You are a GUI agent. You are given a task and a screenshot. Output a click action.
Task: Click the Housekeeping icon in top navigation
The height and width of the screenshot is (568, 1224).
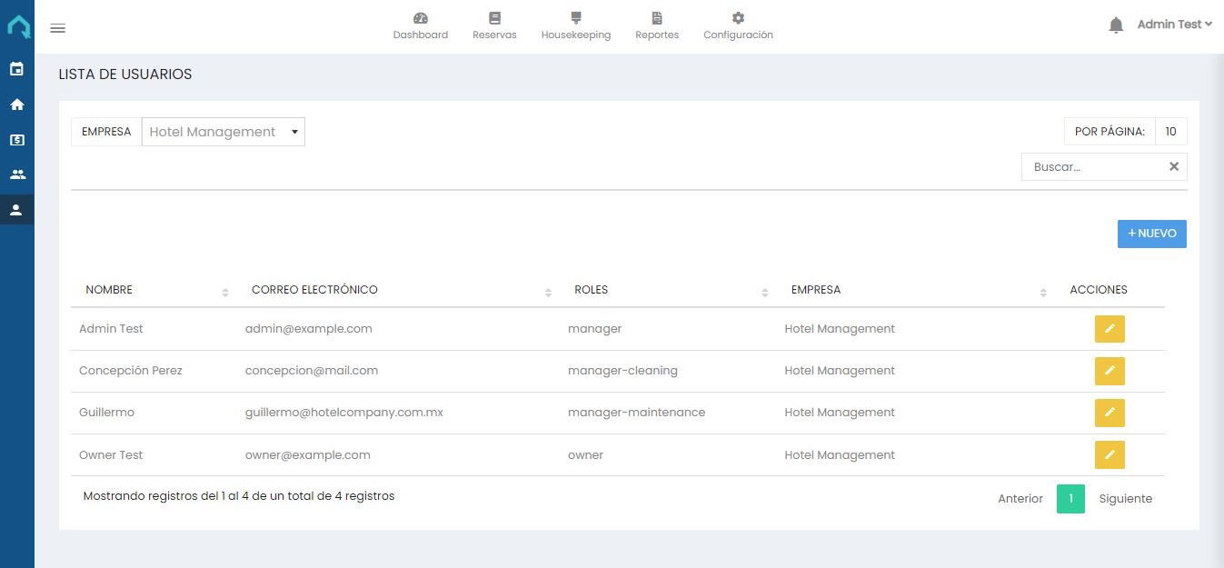[x=575, y=16]
